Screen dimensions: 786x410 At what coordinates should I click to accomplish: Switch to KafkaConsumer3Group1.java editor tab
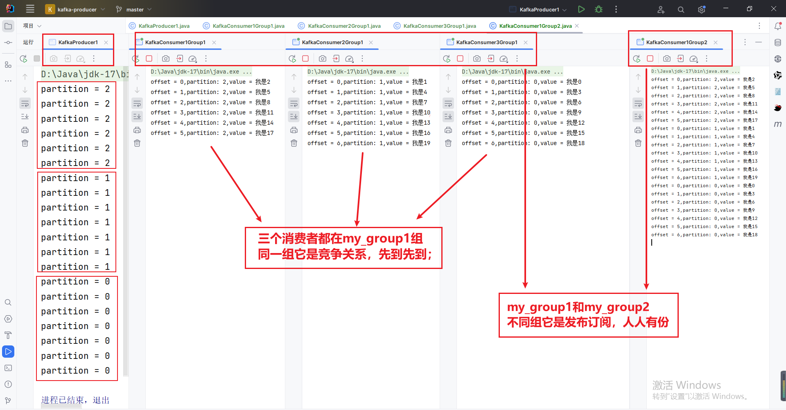pyautogui.click(x=435, y=26)
